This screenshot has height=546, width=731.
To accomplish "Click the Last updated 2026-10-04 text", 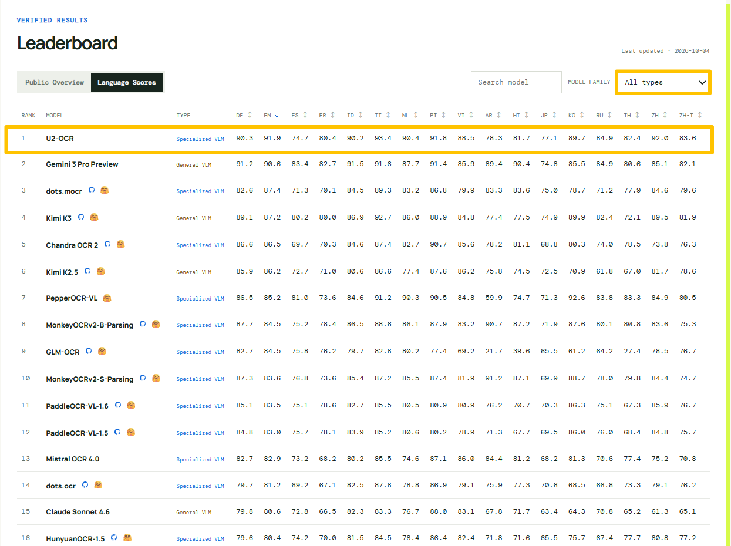I will click(665, 51).
